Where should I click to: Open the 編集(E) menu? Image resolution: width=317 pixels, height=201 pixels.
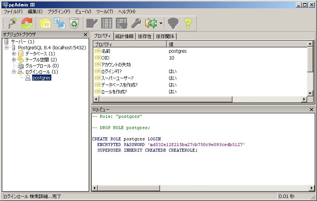pyautogui.click(x=35, y=12)
